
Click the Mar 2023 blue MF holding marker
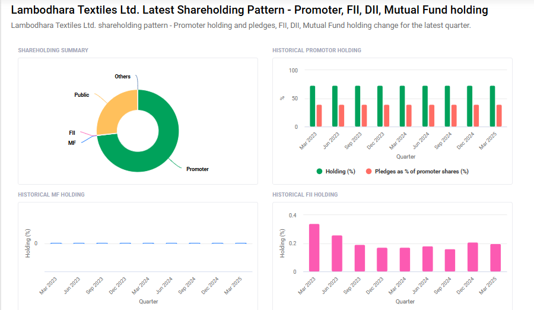[56, 243]
